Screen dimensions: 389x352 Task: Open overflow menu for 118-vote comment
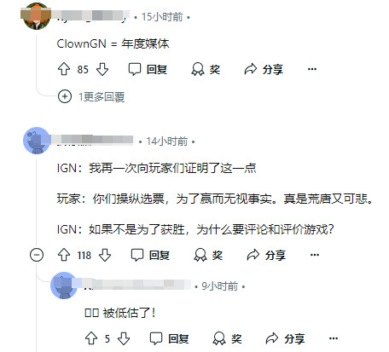pos(315,255)
